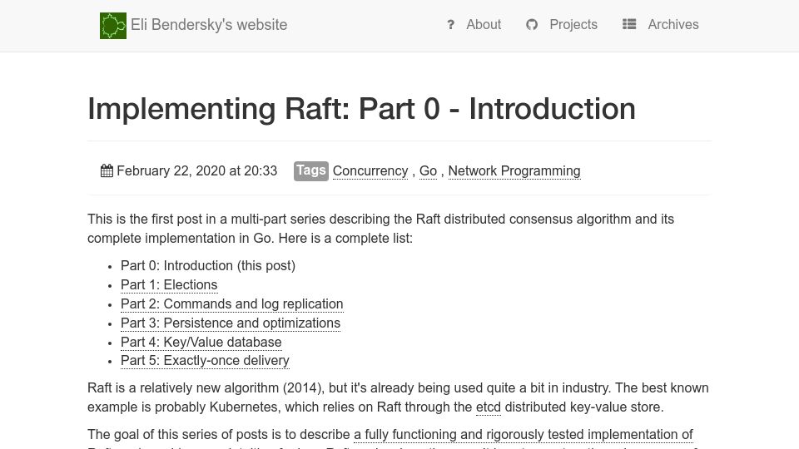This screenshot has height=449, width=799.
Task: Click the question mark icon beside About
Action: click(450, 24)
